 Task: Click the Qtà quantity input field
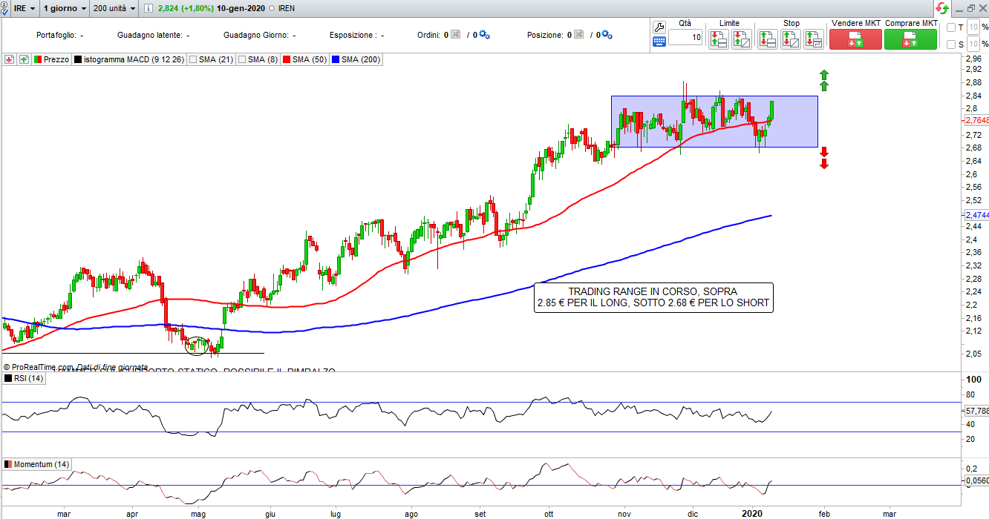point(685,37)
